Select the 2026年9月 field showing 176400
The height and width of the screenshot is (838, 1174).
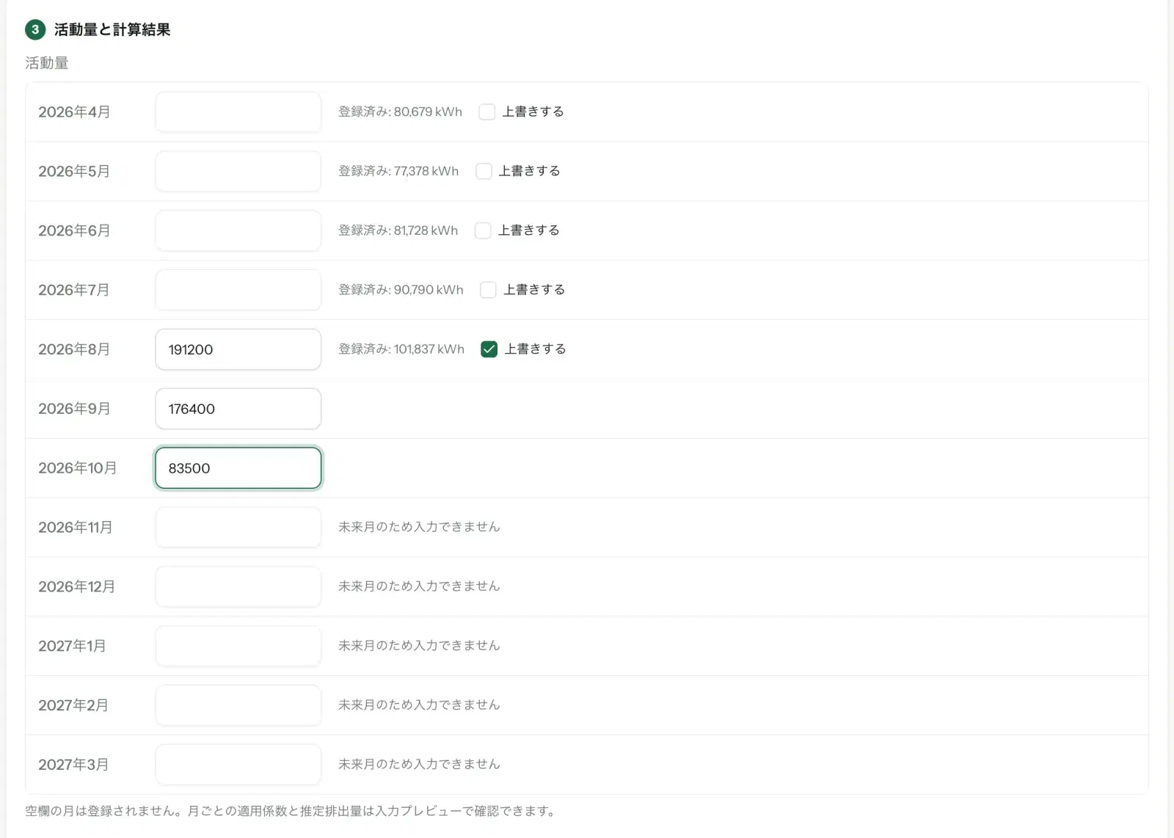click(x=238, y=409)
